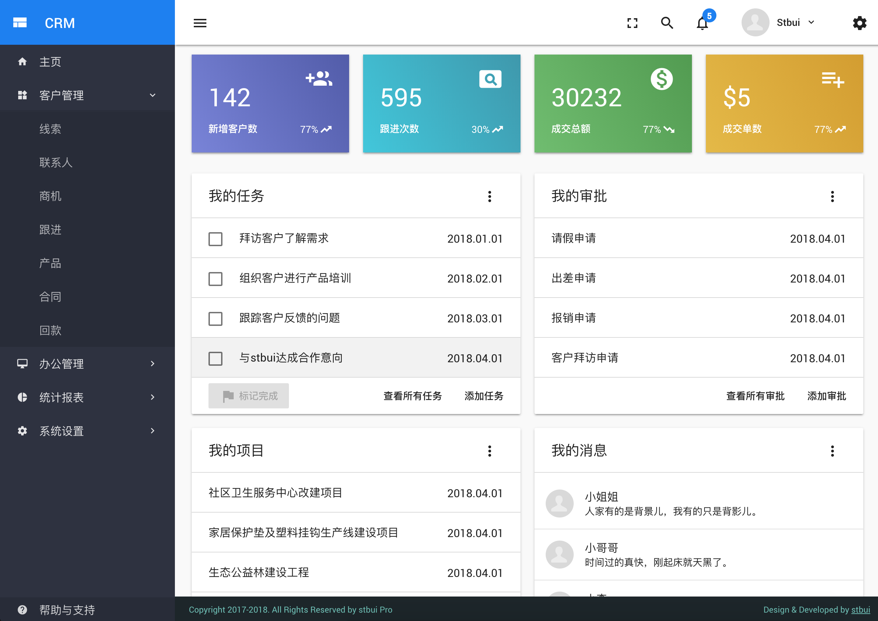878x621 pixels.
Task: Click the 查看所有任务 button
Action: [412, 396]
